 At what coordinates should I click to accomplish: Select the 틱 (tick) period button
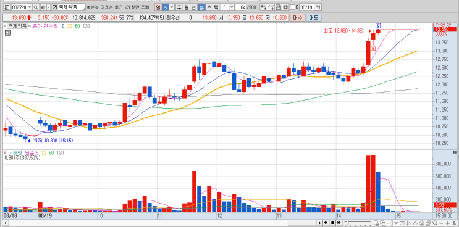(216, 7)
